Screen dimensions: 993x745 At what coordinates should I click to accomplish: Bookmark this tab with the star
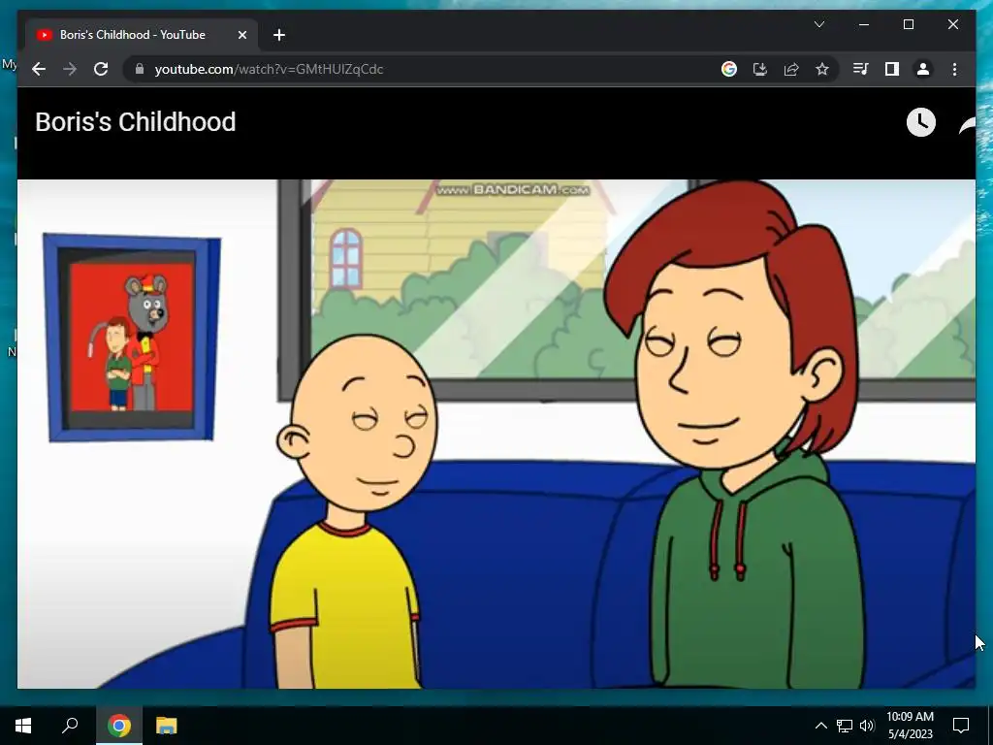point(822,69)
